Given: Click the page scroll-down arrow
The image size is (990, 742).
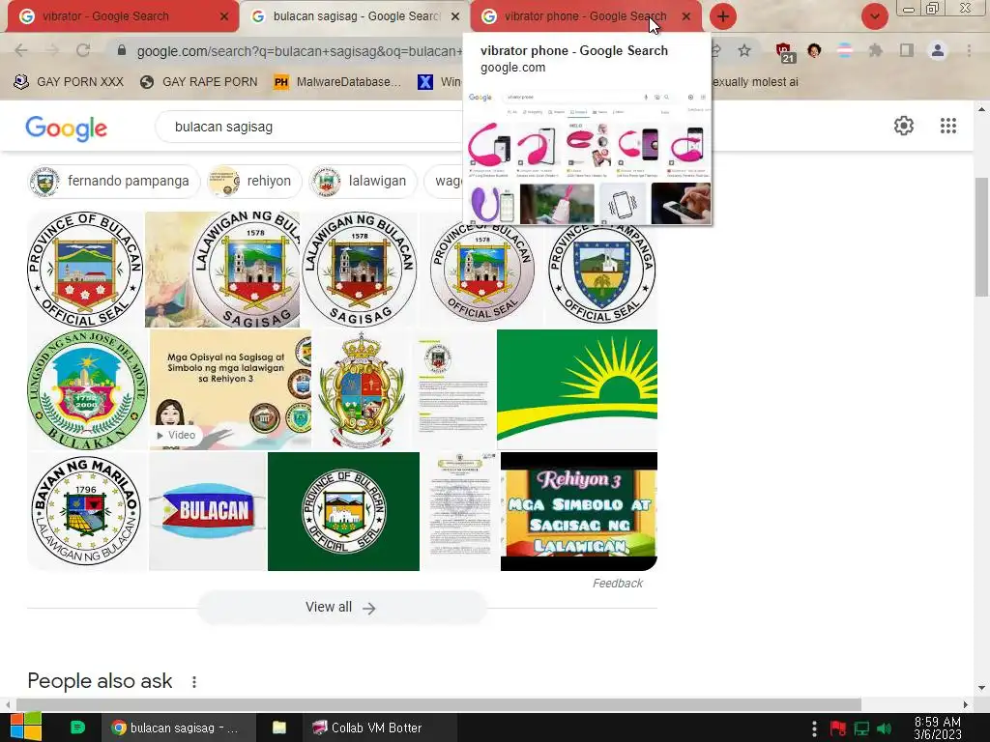Looking at the screenshot, I should tap(981, 688).
